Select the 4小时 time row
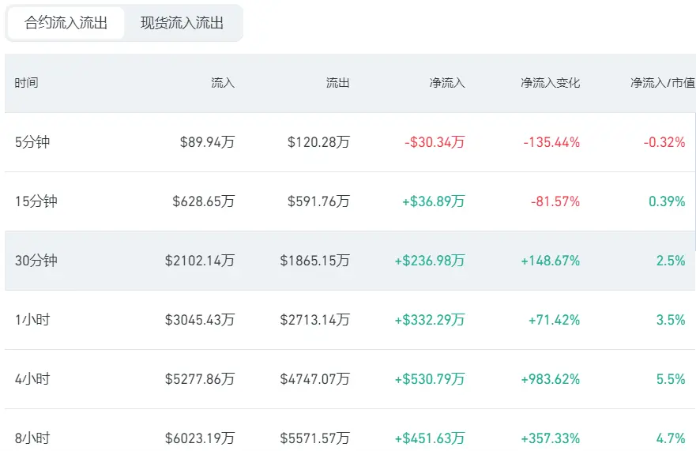Image resolution: width=696 pixels, height=451 pixels. 350,379
